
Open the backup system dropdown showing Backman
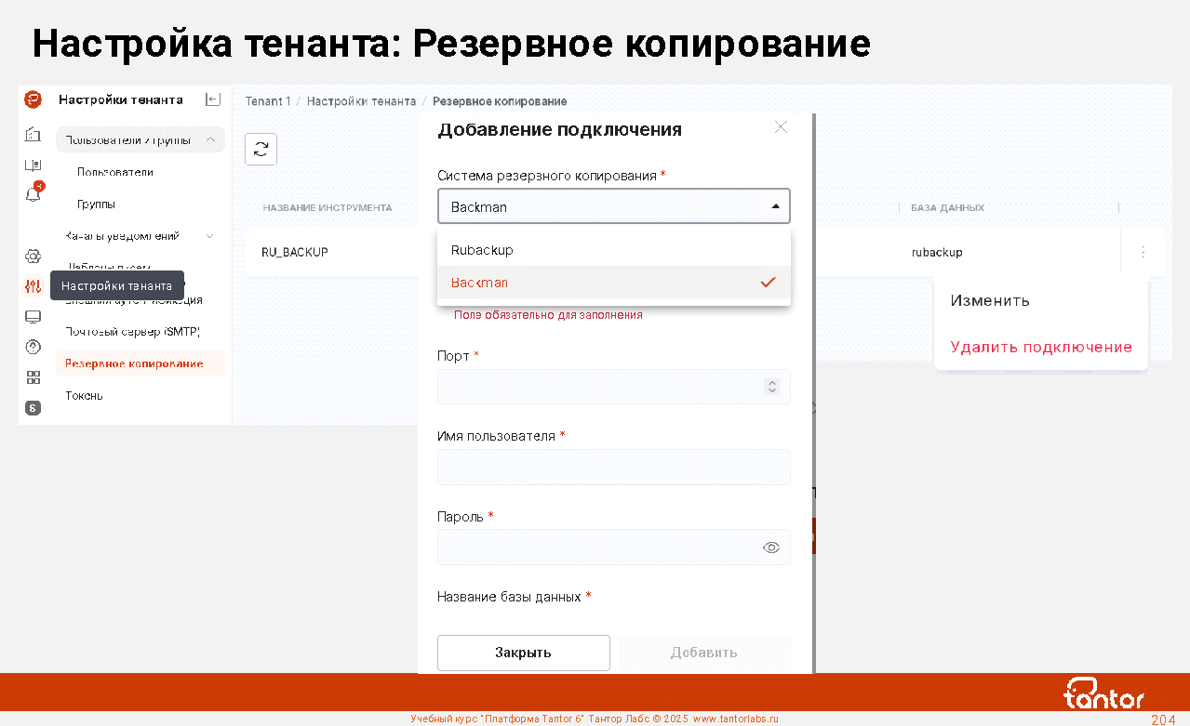613,206
